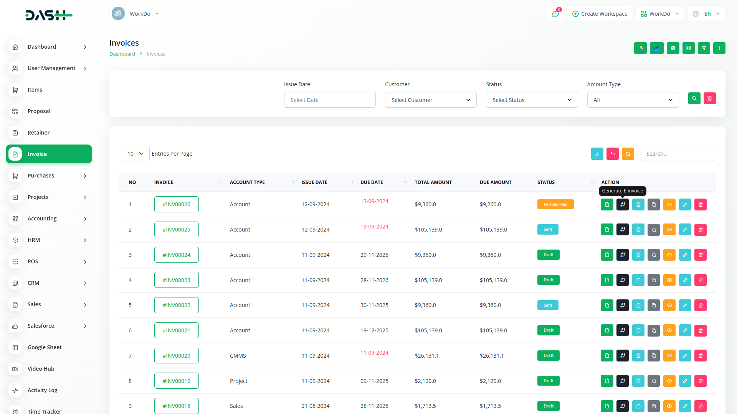This screenshot has height=414, width=737.
Task: Click the OneDrive cloud icon button
Action: (656, 48)
